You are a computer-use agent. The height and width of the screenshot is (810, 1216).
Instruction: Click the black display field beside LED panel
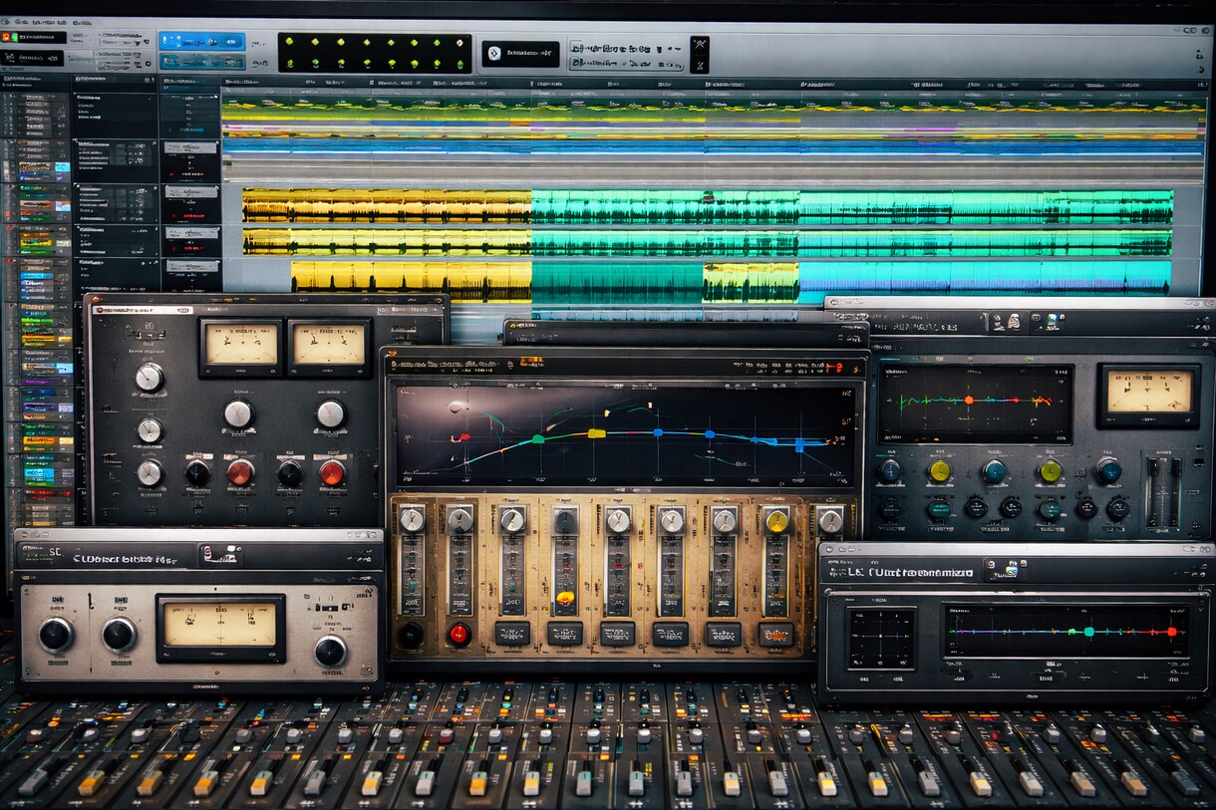[x=520, y=53]
